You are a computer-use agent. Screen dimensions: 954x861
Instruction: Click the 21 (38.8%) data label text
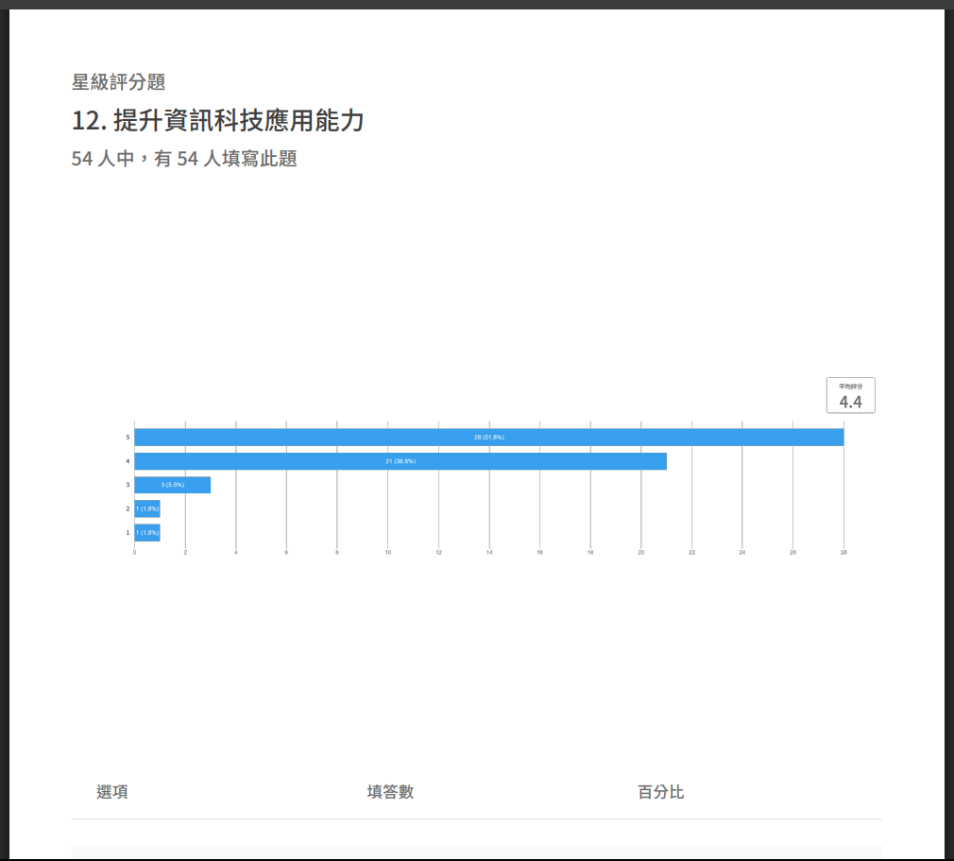(x=400, y=461)
